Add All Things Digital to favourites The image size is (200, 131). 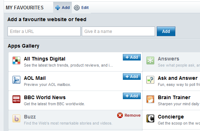(x=132, y=57)
